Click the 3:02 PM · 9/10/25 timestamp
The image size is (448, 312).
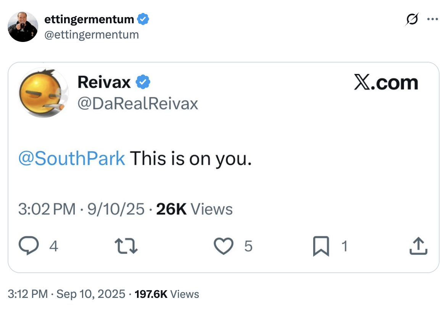click(x=82, y=209)
